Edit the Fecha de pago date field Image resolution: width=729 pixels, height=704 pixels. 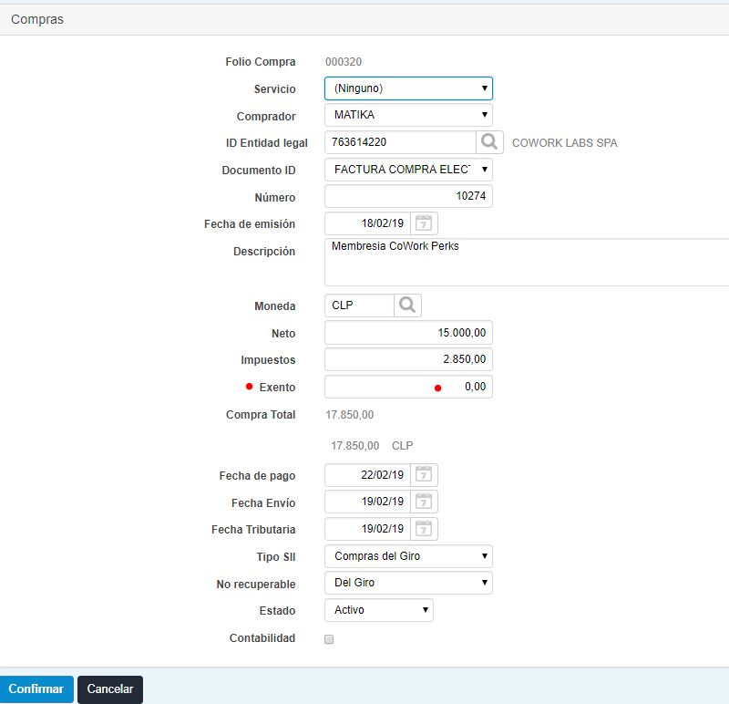[x=367, y=475]
